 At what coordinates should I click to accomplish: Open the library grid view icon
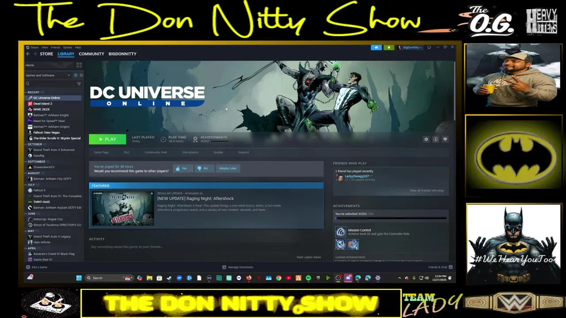tap(79, 65)
